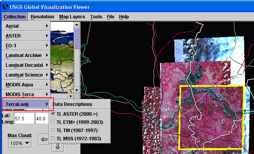Expand the Landsat Archive submenu
This screenshot has width=254, height=154.
pyautogui.click(x=26, y=56)
